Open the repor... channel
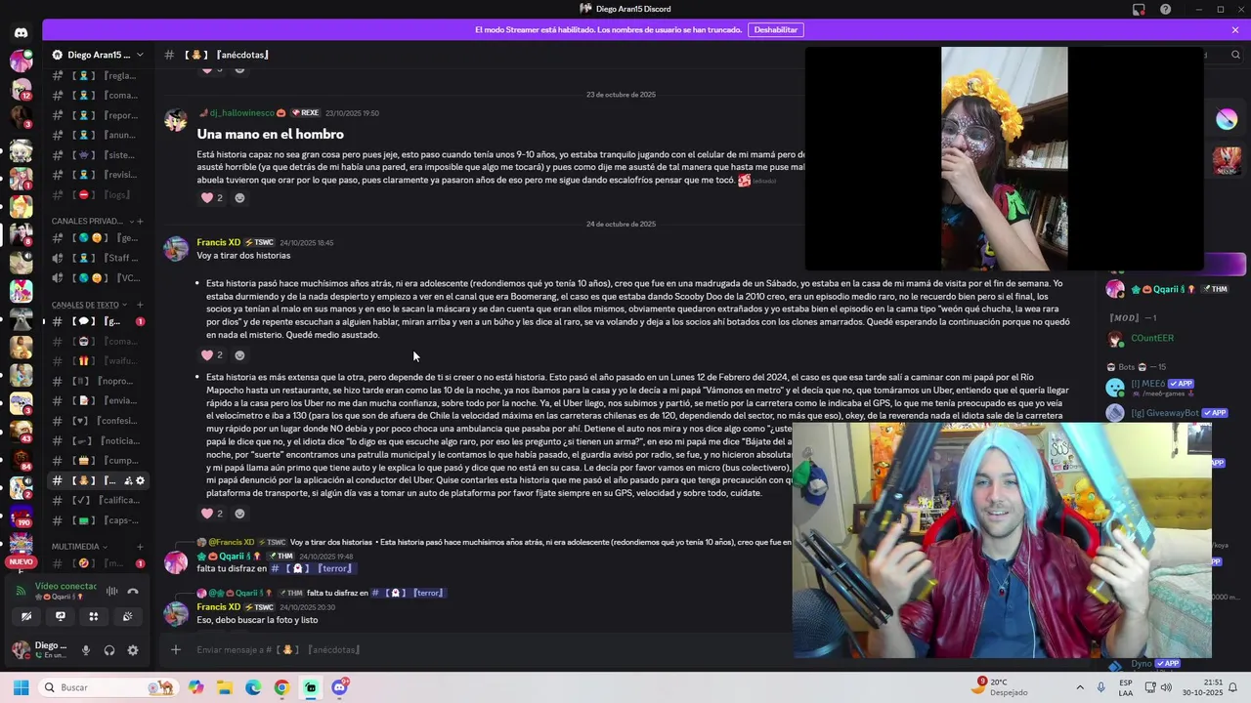This screenshot has width=1251, height=703. 98,115
